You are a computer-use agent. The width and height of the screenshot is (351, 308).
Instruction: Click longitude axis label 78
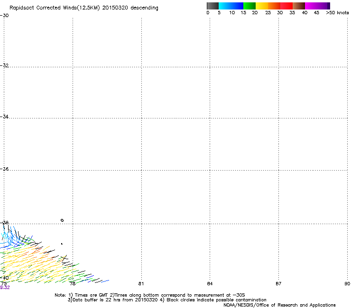point(73,284)
